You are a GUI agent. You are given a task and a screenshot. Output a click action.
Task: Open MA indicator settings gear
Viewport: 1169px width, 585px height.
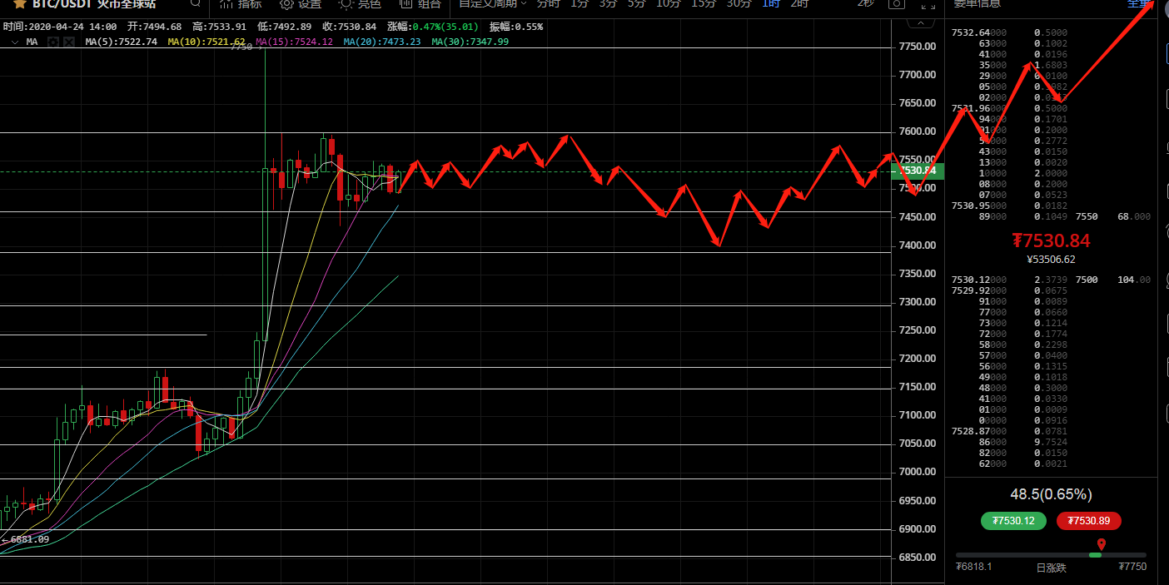pyautogui.click(x=54, y=42)
